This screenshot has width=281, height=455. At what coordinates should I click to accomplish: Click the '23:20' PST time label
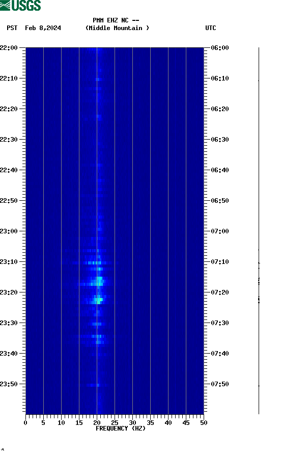tap(9, 292)
